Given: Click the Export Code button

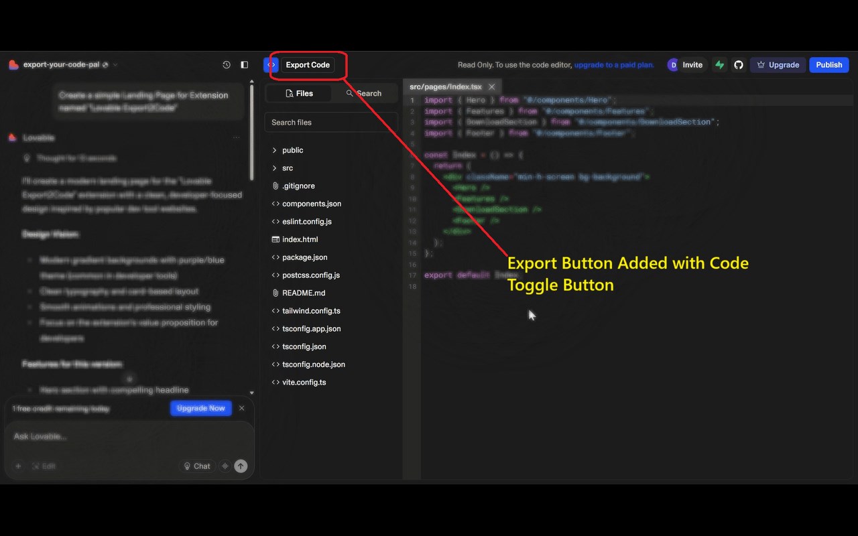Looking at the screenshot, I should 308,65.
